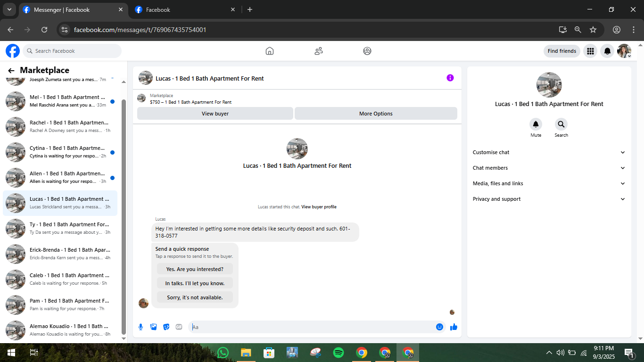Screen dimensions: 644x362
Task: Open conversation information purple icon
Action: tap(450, 78)
